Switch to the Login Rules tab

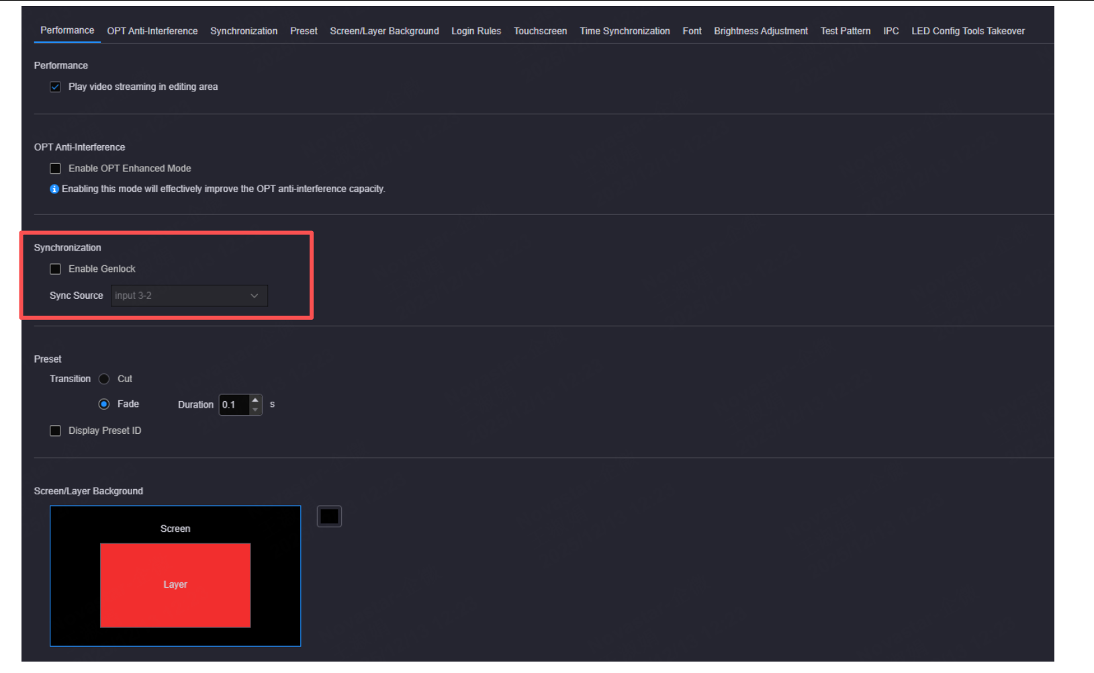(x=476, y=31)
